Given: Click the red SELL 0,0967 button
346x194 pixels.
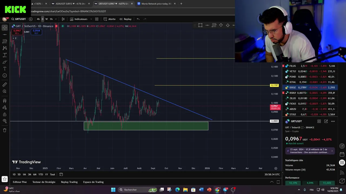Looking at the screenshot, I should [x=17, y=32].
